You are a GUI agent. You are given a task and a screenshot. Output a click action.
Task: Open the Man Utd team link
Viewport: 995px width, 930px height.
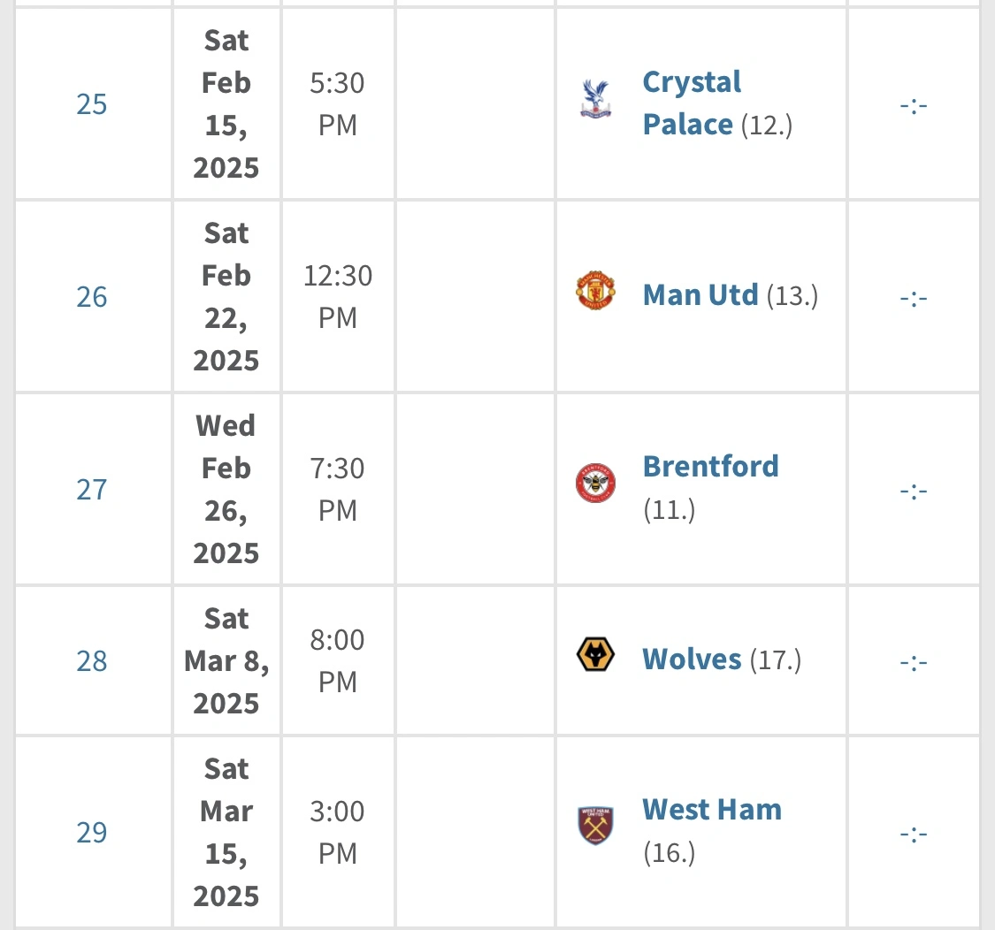point(700,294)
